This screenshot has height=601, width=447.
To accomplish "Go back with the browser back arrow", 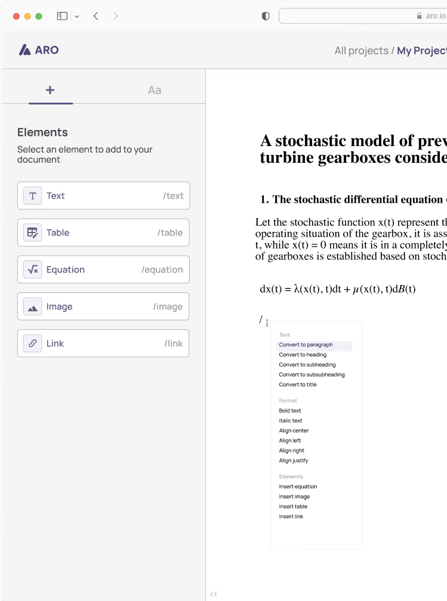I will 96,16.
